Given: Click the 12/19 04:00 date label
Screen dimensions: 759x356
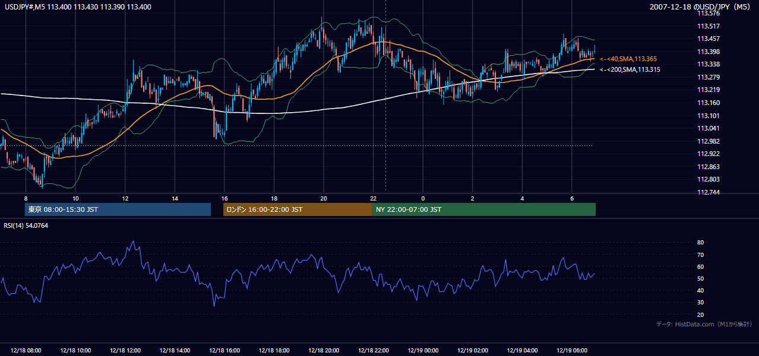Looking at the screenshot, I should tap(522, 351).
